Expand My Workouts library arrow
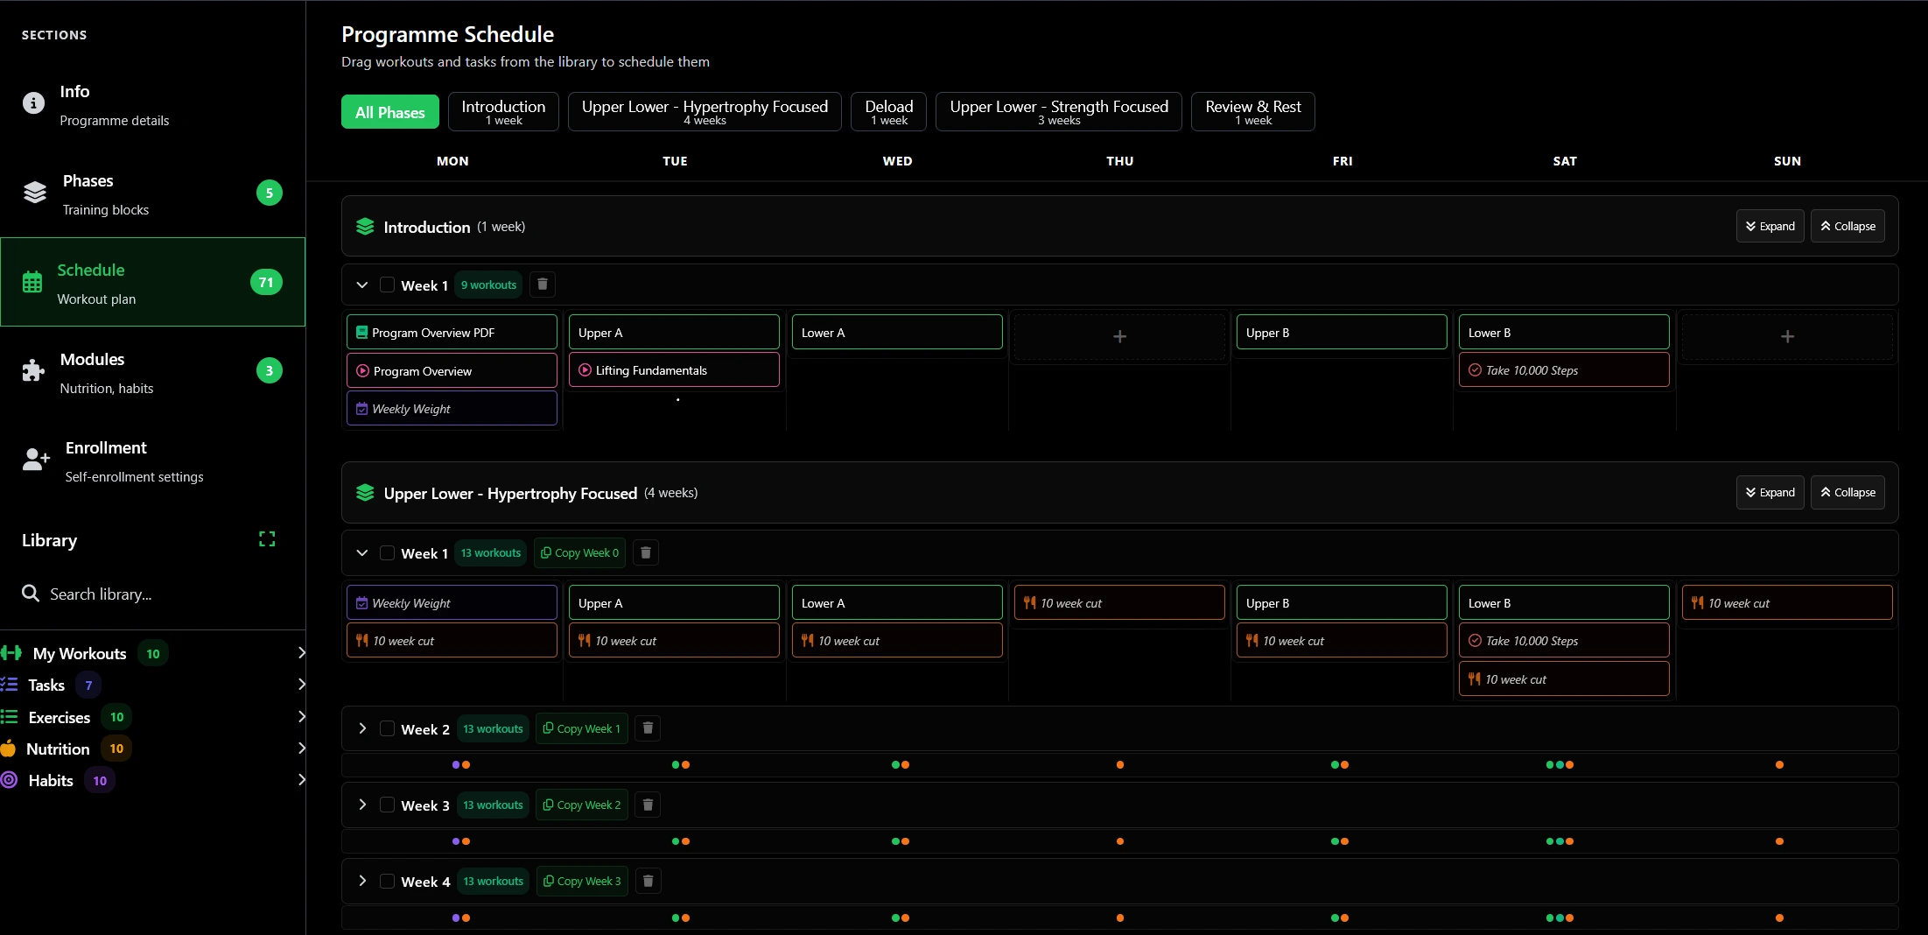 click(301, 652)
